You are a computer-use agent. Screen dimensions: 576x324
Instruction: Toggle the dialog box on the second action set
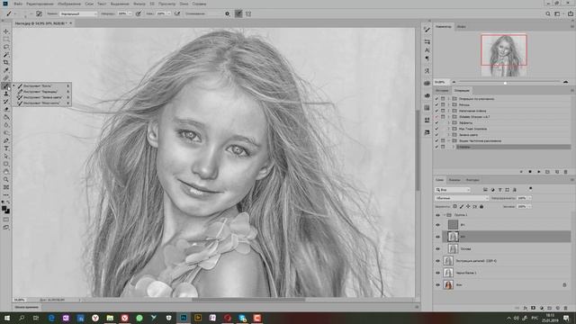443,104
